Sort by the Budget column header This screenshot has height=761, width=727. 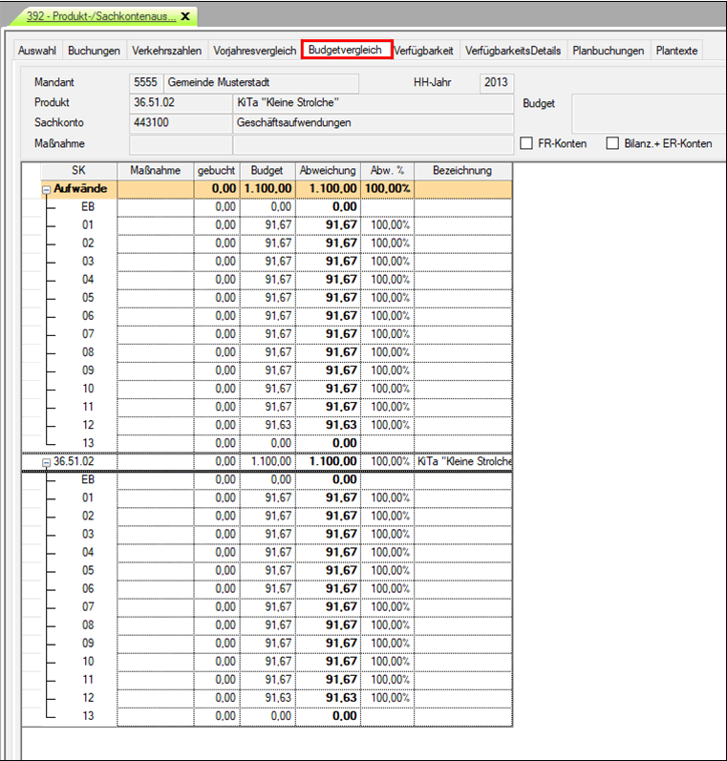[267, 170]
